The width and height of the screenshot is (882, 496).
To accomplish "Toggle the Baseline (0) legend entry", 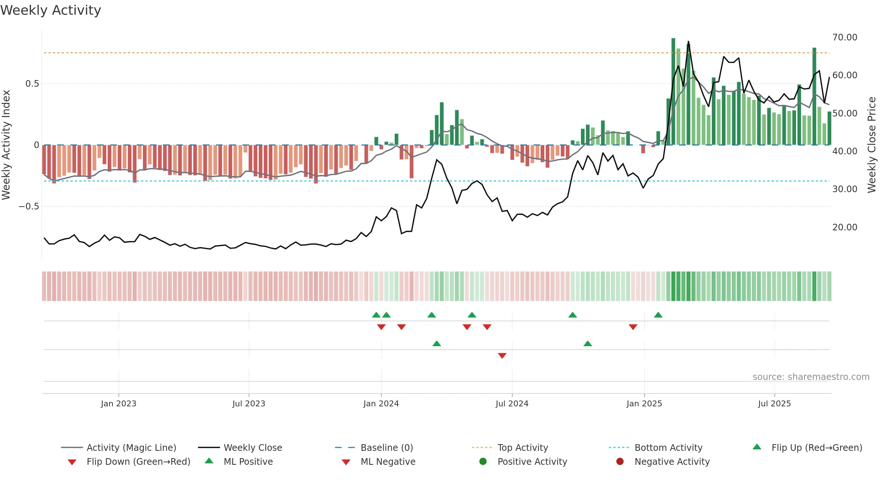I will tap(374, 448).
